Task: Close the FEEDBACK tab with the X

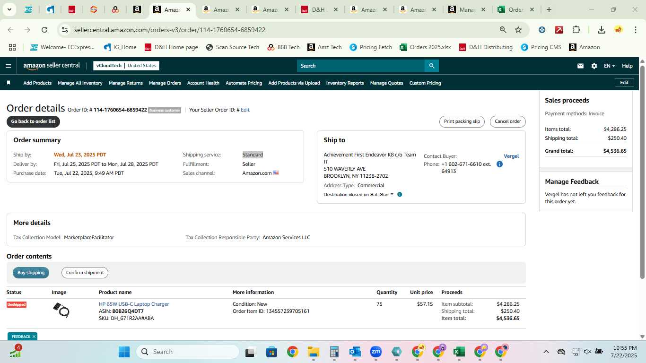Action: click(x=34, y=337)
